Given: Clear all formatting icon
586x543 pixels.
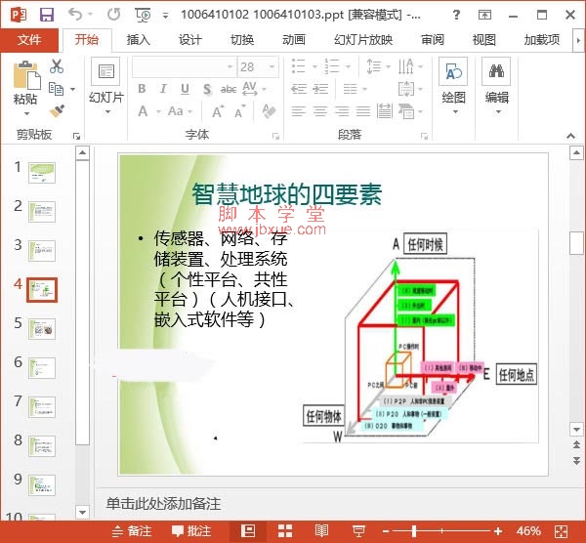Looking at the screenshot, I should click(x=269, y=111).
